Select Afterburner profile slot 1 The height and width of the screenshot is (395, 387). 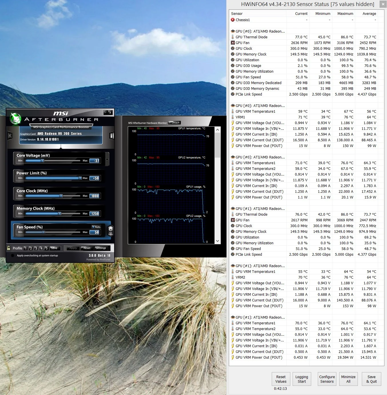coord(25,248)
